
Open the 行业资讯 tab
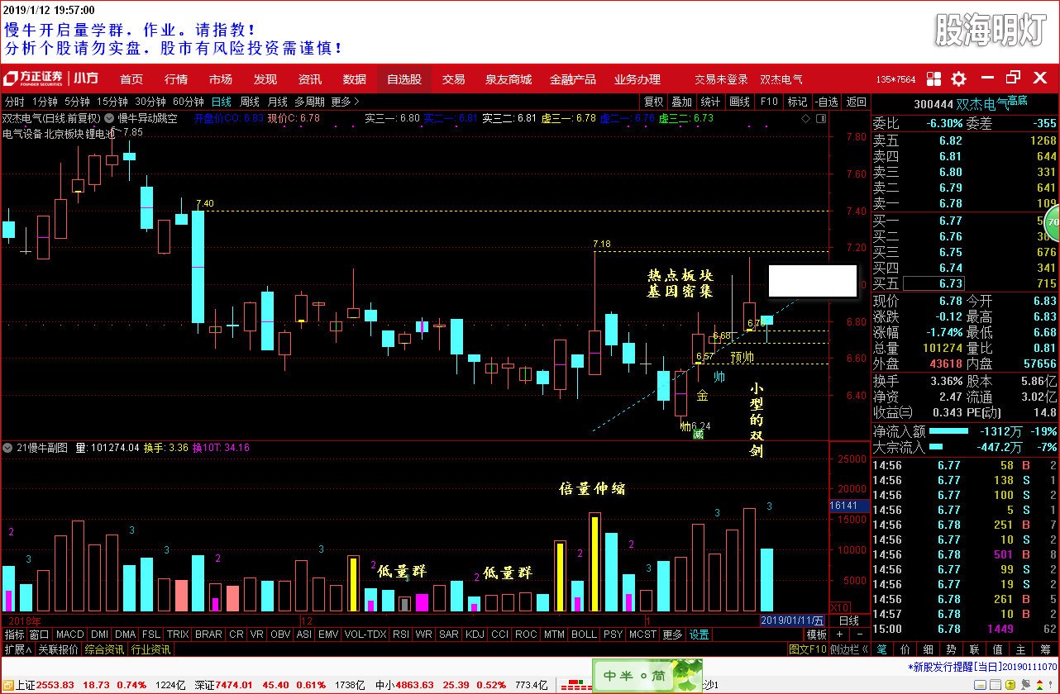[150, 649]
